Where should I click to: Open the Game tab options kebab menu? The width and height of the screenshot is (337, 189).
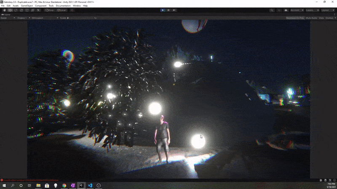click(334, 15)
